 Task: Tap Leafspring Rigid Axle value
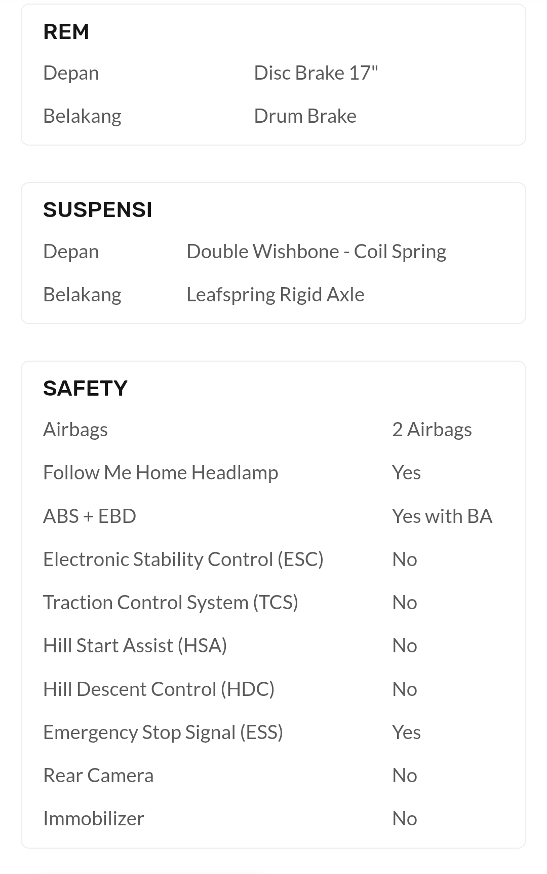click(275, 295)
